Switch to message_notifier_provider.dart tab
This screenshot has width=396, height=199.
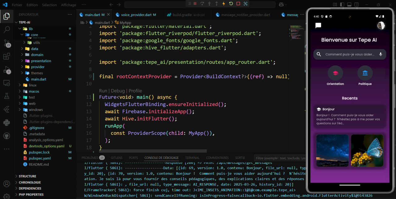pos(244,15)
